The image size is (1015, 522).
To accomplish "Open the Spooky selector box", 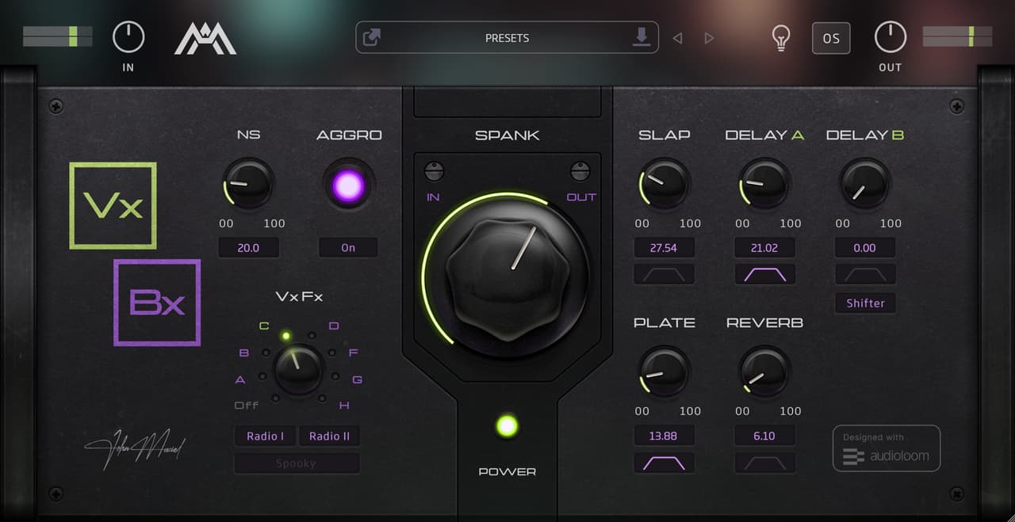I will pyautogui.click(x=297, y=463).
